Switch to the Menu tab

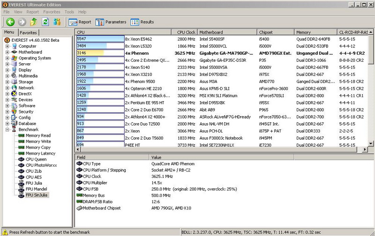point(9,32)
